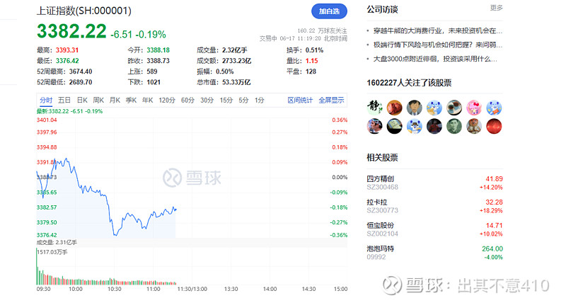566x303 pixels.
Task: Click the 成交量 value 2.32亿手
Action: coord(235,50)
